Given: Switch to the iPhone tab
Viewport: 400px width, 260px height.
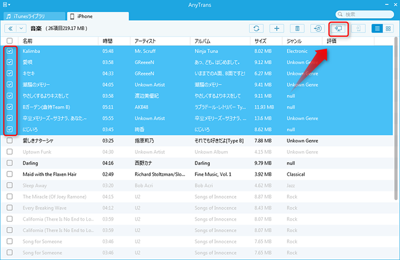Looking at the screenshot, I should [98, 16].
